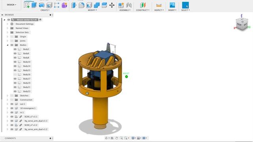Activate the Select tool icon
The height and width of the screenshot is (142, 253).
(x=185, y=5)
